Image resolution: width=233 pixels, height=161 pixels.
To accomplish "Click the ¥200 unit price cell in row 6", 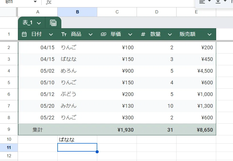I will [x=117, y=94].
